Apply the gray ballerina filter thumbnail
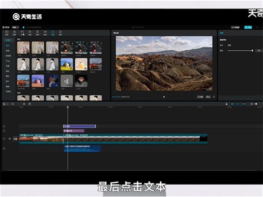Image resolution: width=263 pixels, height=197 pixels. [x=67, y=81]
